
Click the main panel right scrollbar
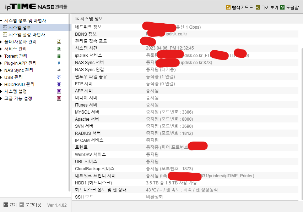pos(302,124)
